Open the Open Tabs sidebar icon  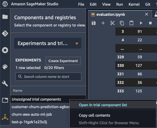click(x=5, y=100)
